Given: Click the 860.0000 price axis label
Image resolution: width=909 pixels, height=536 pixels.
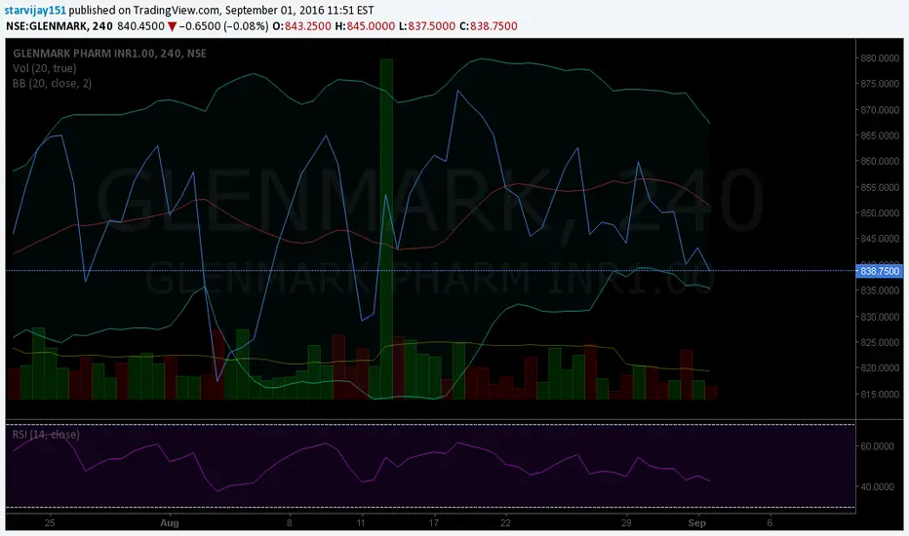Looking at the screenshot, I should [880, 161].
